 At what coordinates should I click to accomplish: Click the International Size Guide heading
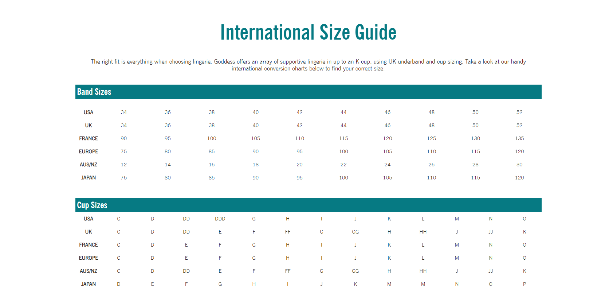[x=308, y=32]
